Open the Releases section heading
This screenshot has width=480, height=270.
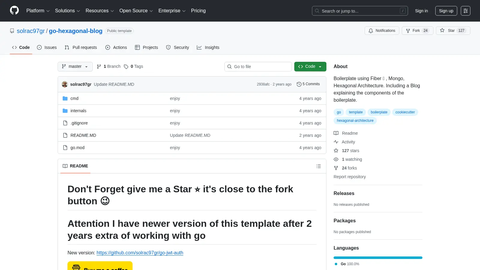[x=344, y=193]
